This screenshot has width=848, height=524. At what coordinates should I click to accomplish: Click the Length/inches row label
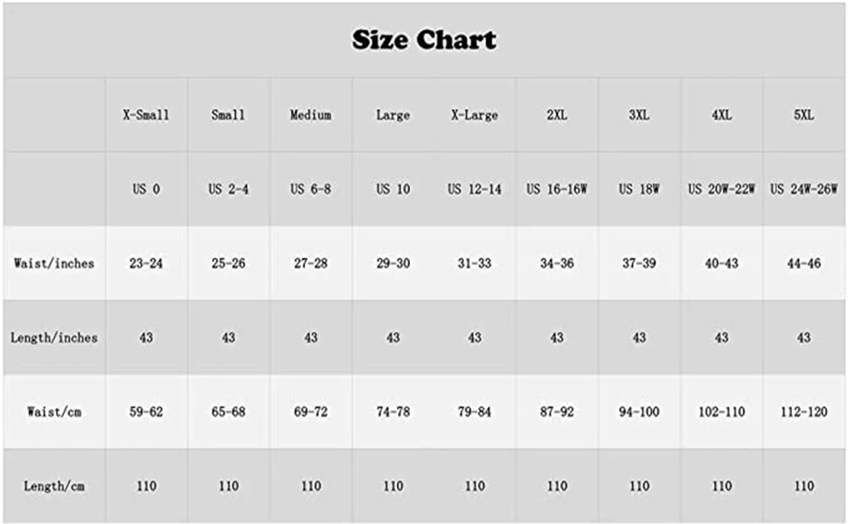(54, 338)
